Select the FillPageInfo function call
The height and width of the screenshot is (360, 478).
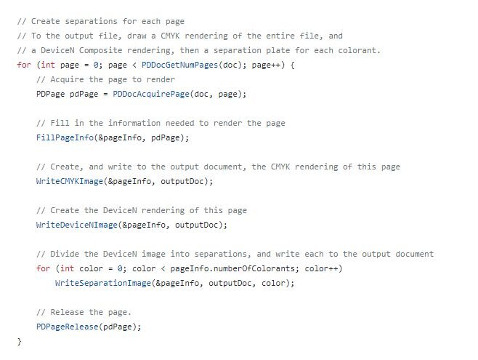[x=64, y=137]
